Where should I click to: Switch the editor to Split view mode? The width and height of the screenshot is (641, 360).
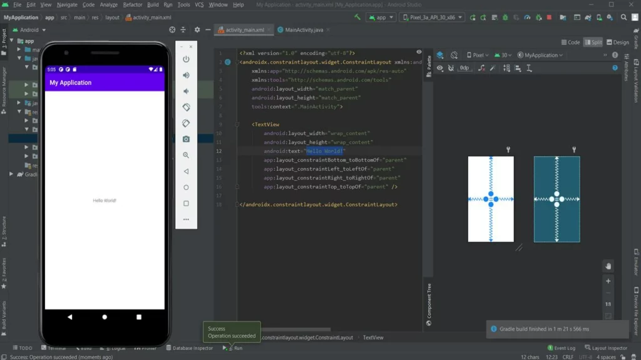pos(593,42)
